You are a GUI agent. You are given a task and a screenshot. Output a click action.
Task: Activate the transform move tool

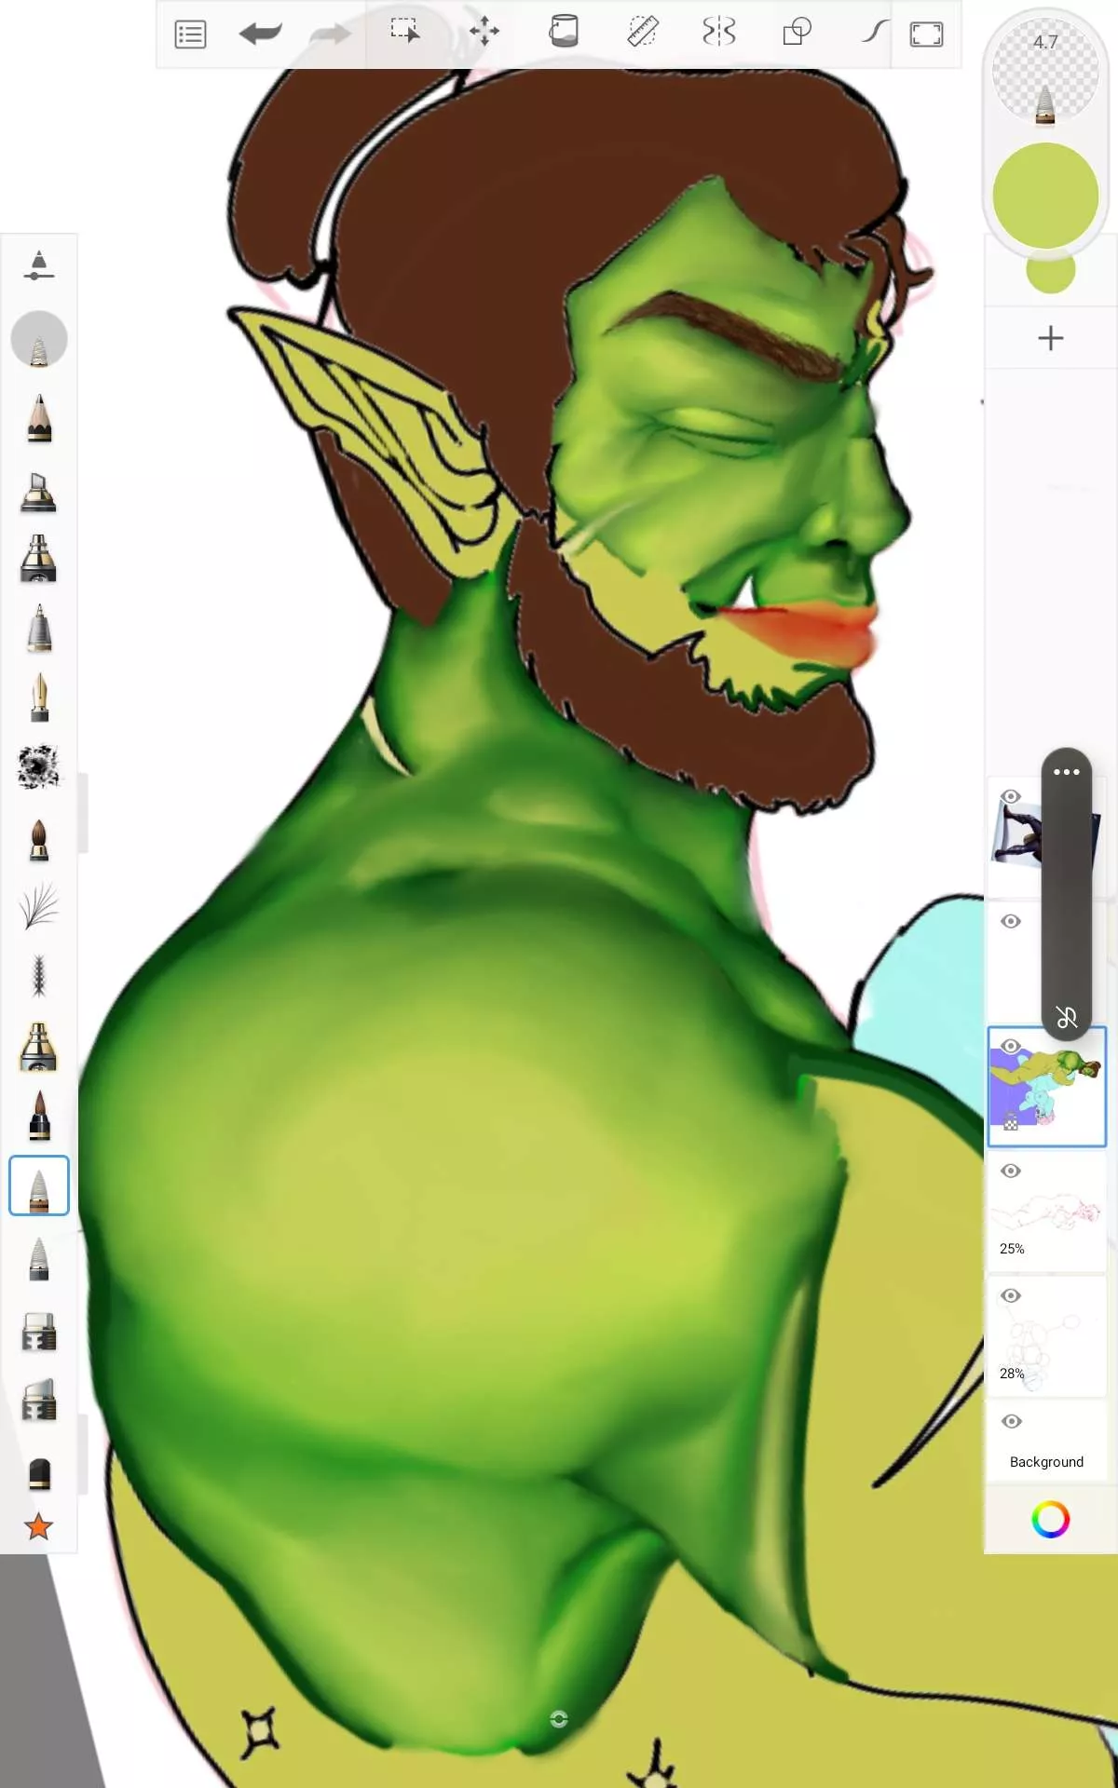pyautogui.click(x=484, y=32)
